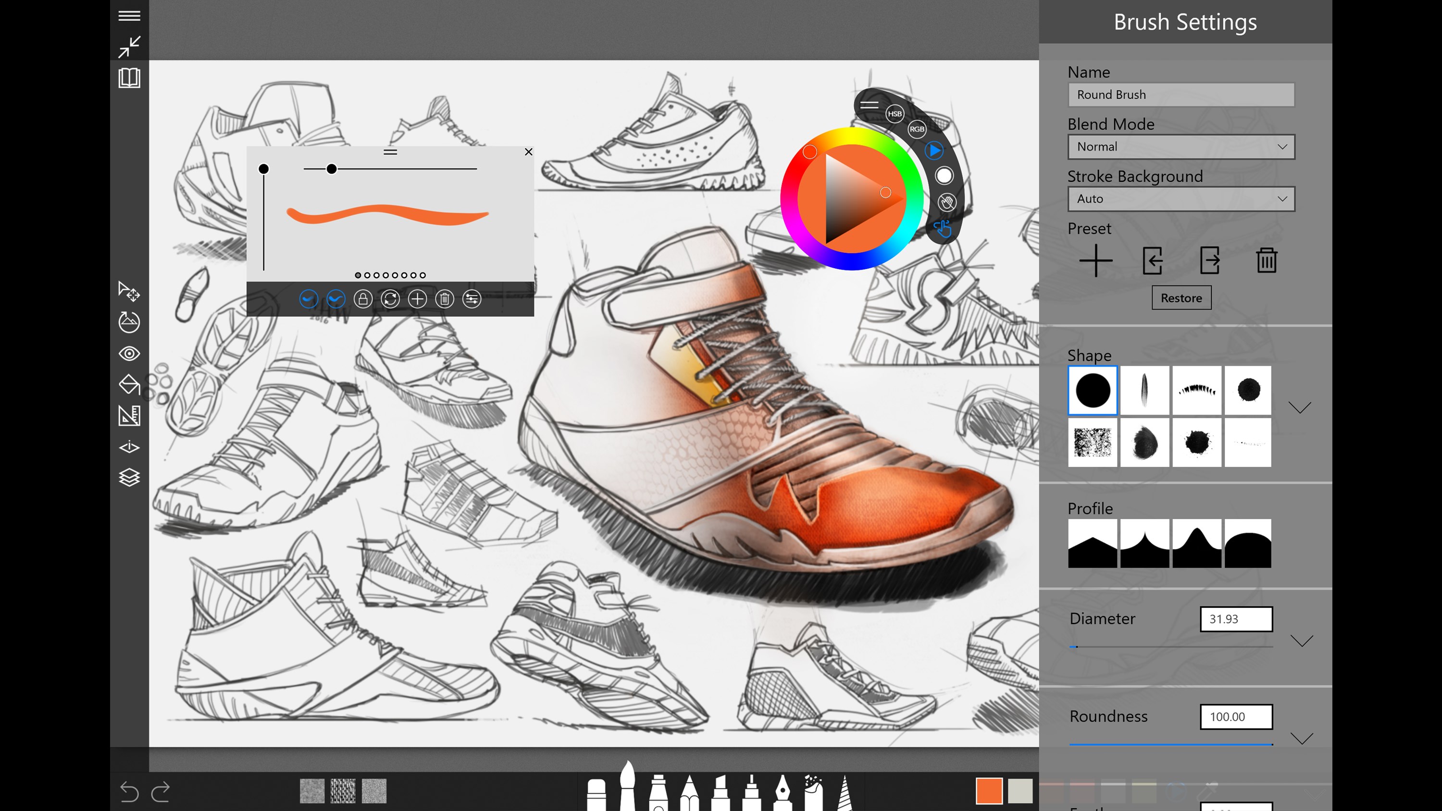Open the main menu with the hamburger icon
This screenshot has height=811, width=1442.
[129, 15]
